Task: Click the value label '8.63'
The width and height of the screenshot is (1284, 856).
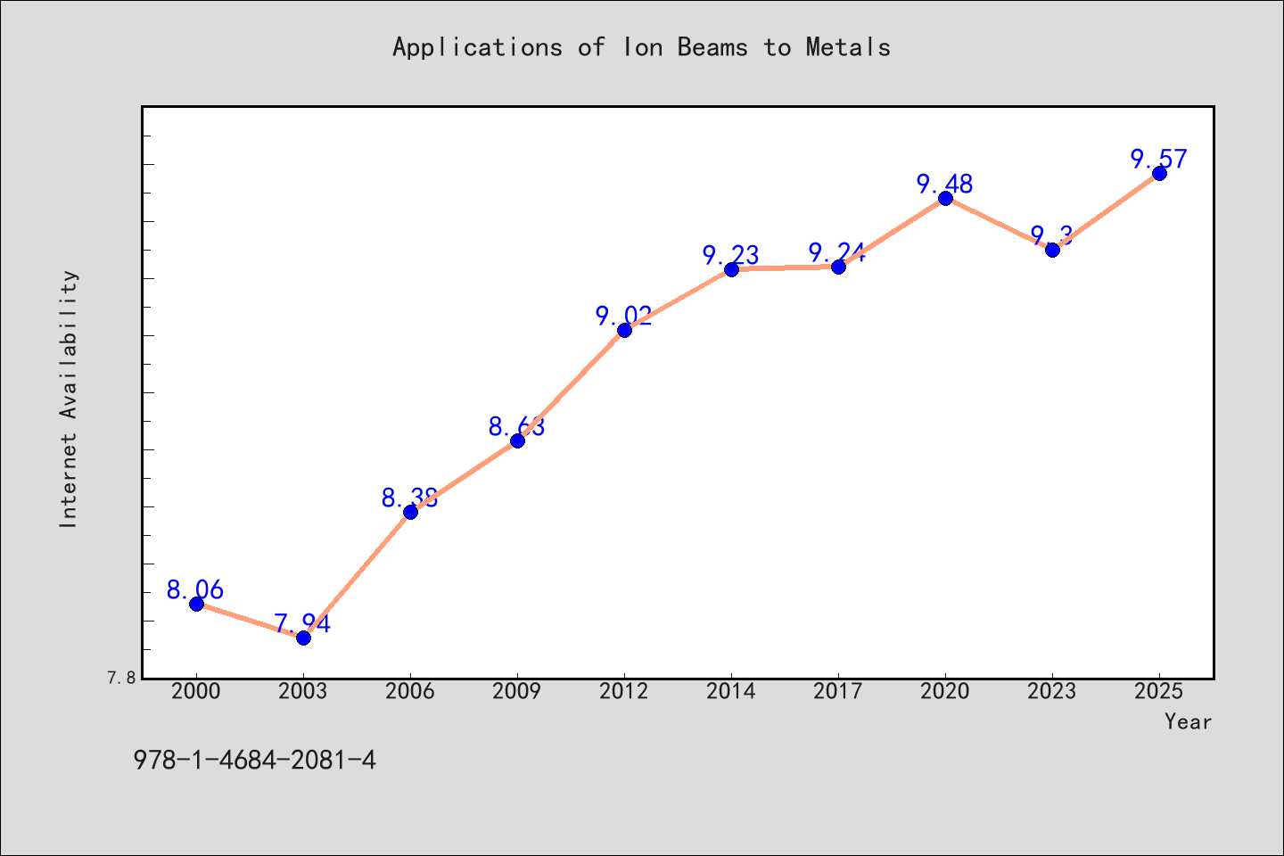Action: click(517, 426)
